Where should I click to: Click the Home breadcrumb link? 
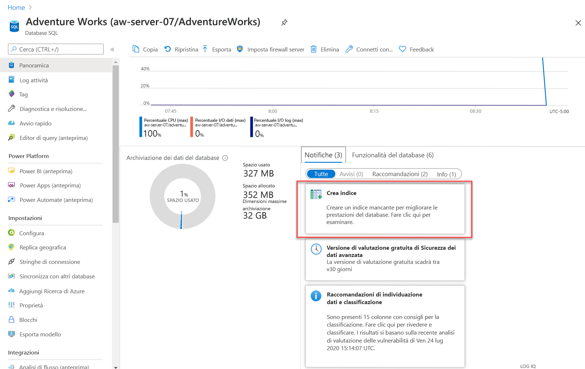click(x=16, y=8)
